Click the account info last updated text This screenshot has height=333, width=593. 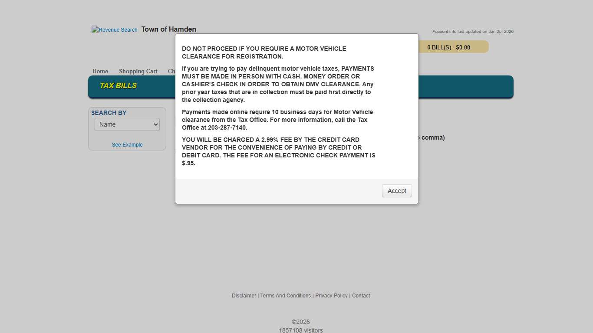pos(473,31)
